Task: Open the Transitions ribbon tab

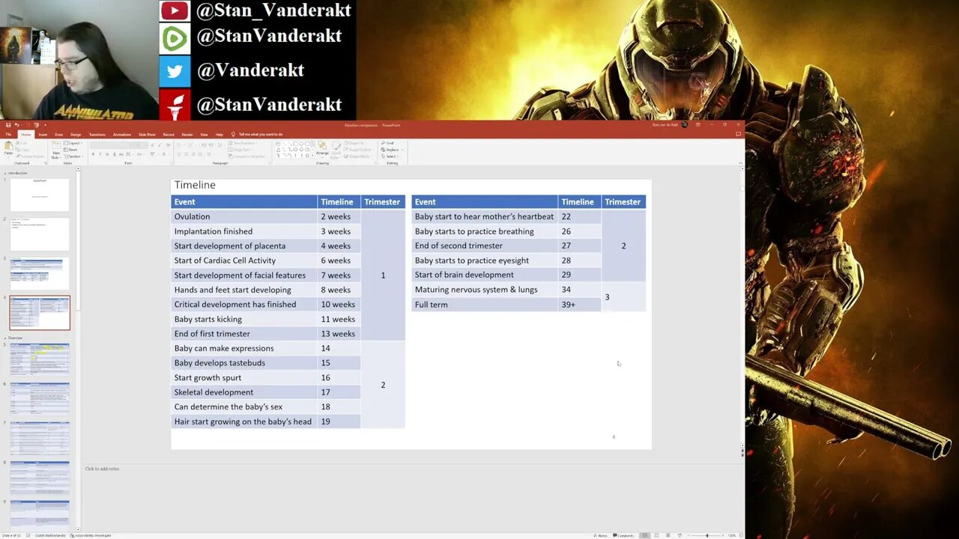Action: point(97,135)
